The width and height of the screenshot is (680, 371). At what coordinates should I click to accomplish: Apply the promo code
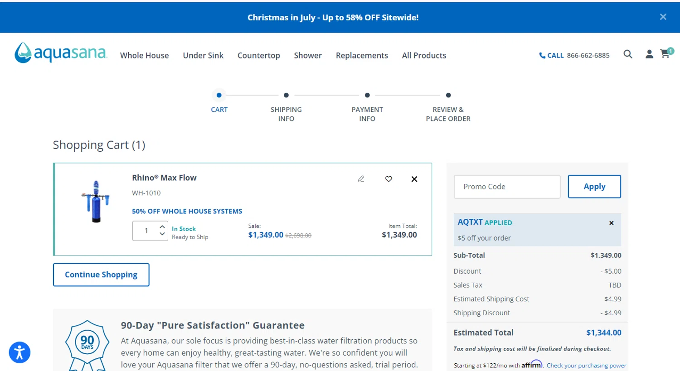click(x=594, y=187)
